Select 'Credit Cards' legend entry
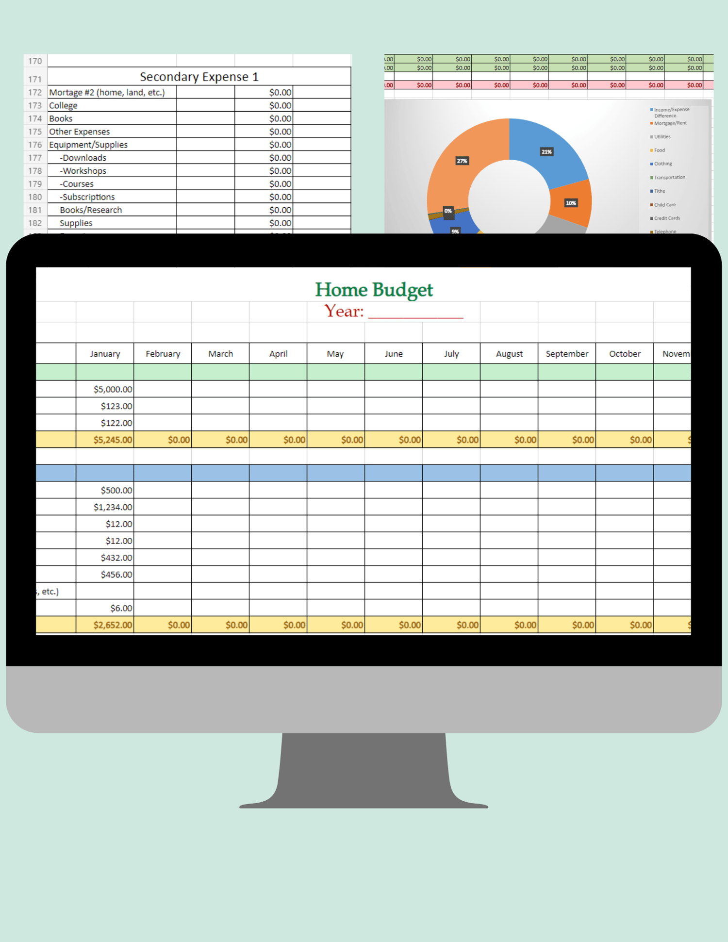 tap(665, 218)
